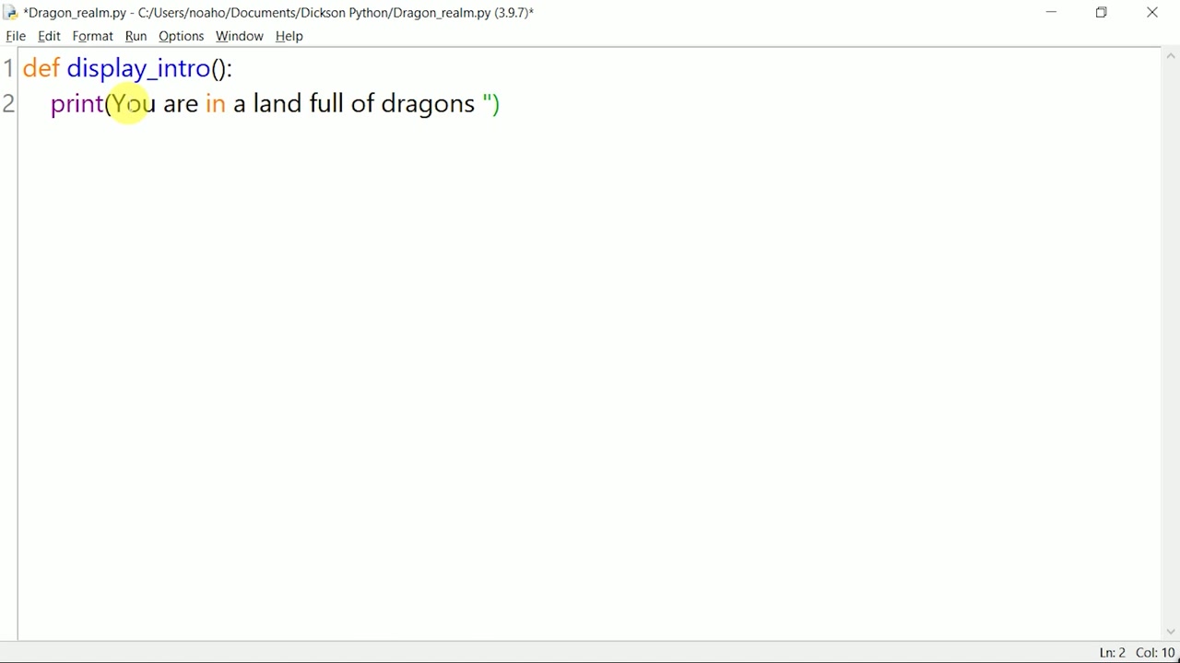This screenshot has height=663, width=1180.
Task: Click line number 2 in the gutter
Action: click(8, 103)
